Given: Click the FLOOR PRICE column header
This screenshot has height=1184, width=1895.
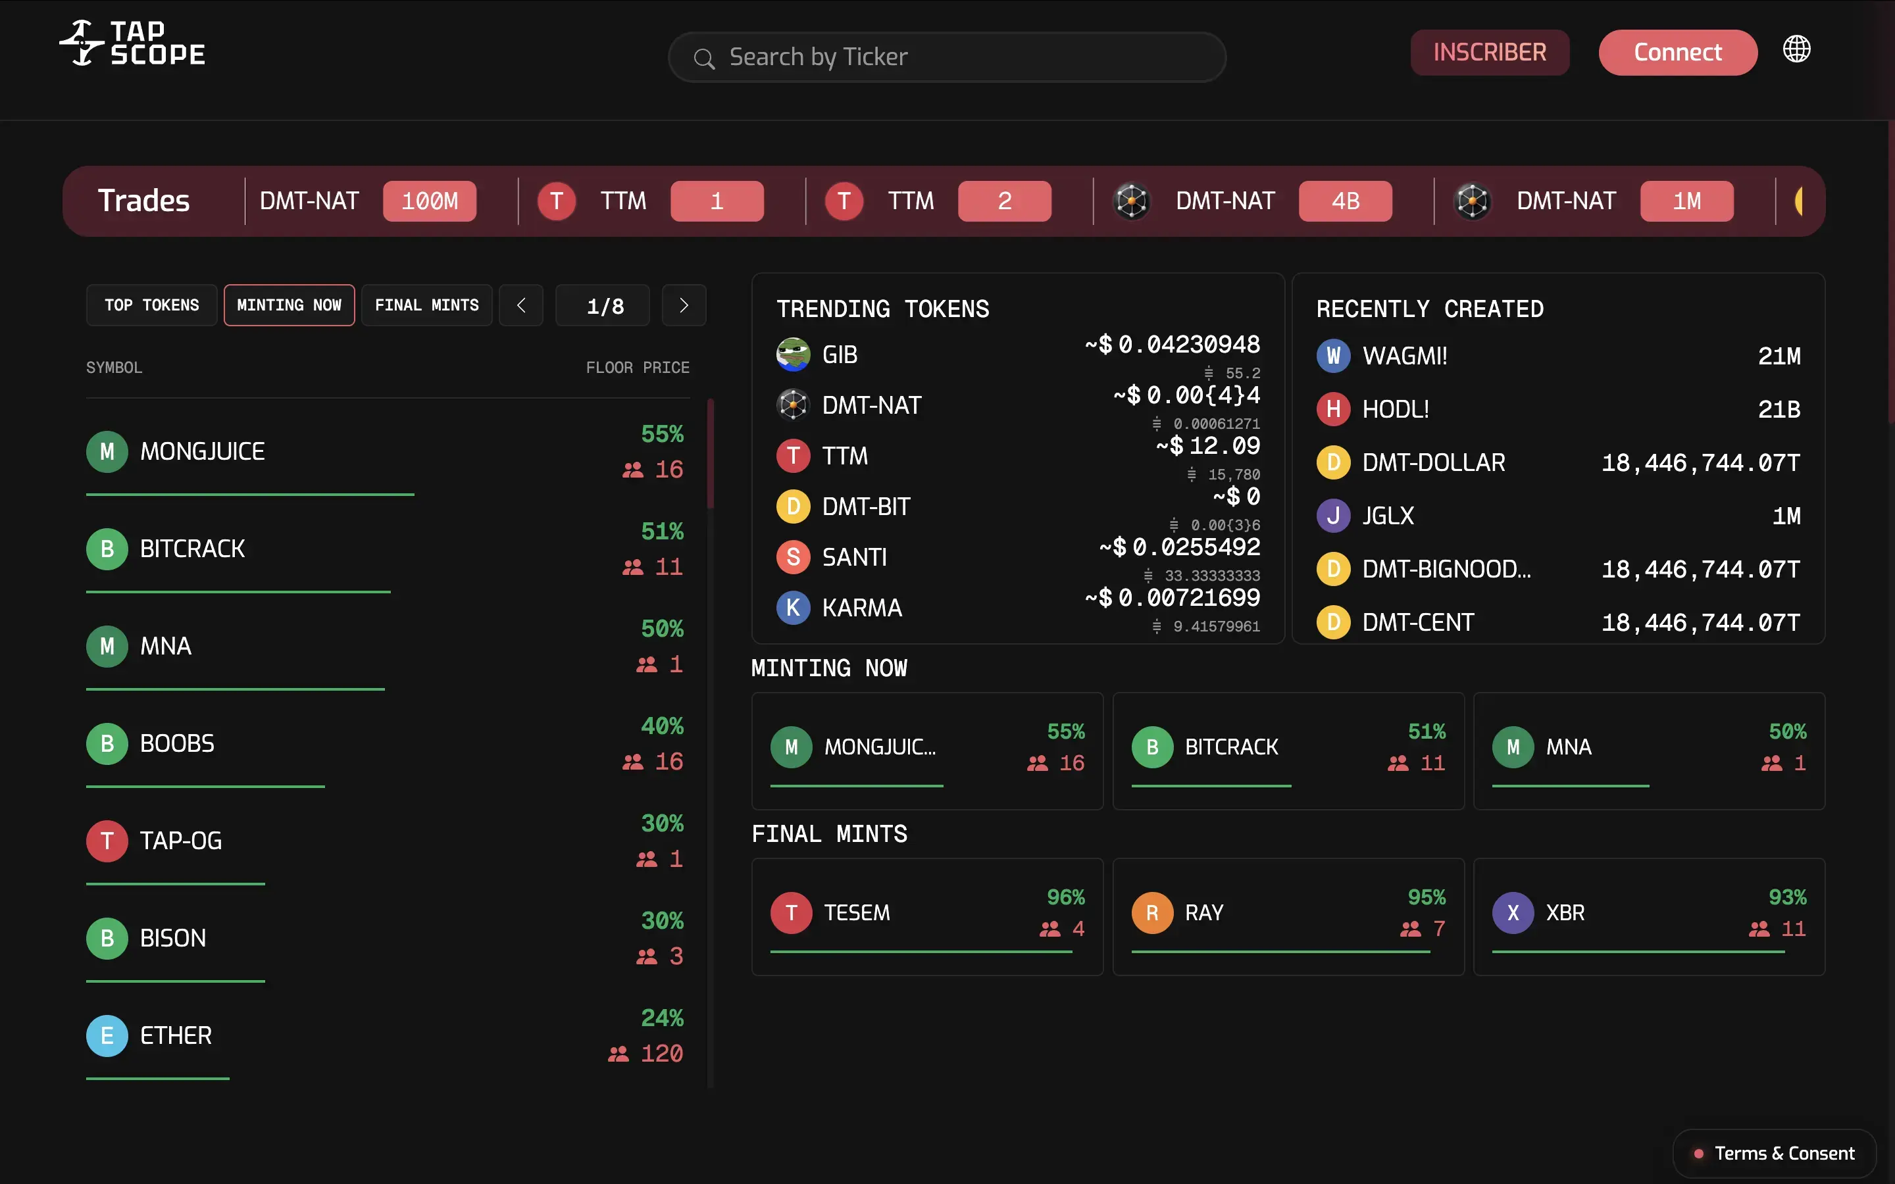Looking at the screenshot, I should (x=638, y=368).
